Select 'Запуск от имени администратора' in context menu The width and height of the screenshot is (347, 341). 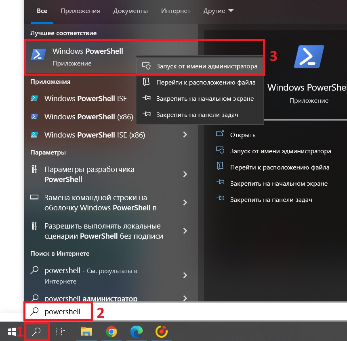click(200, 66)
